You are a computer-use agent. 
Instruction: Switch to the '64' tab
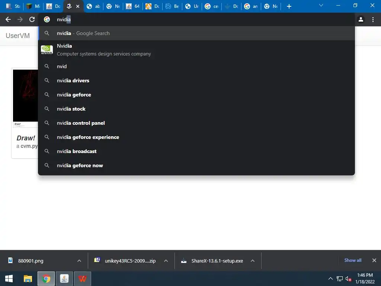coord(133,6)
